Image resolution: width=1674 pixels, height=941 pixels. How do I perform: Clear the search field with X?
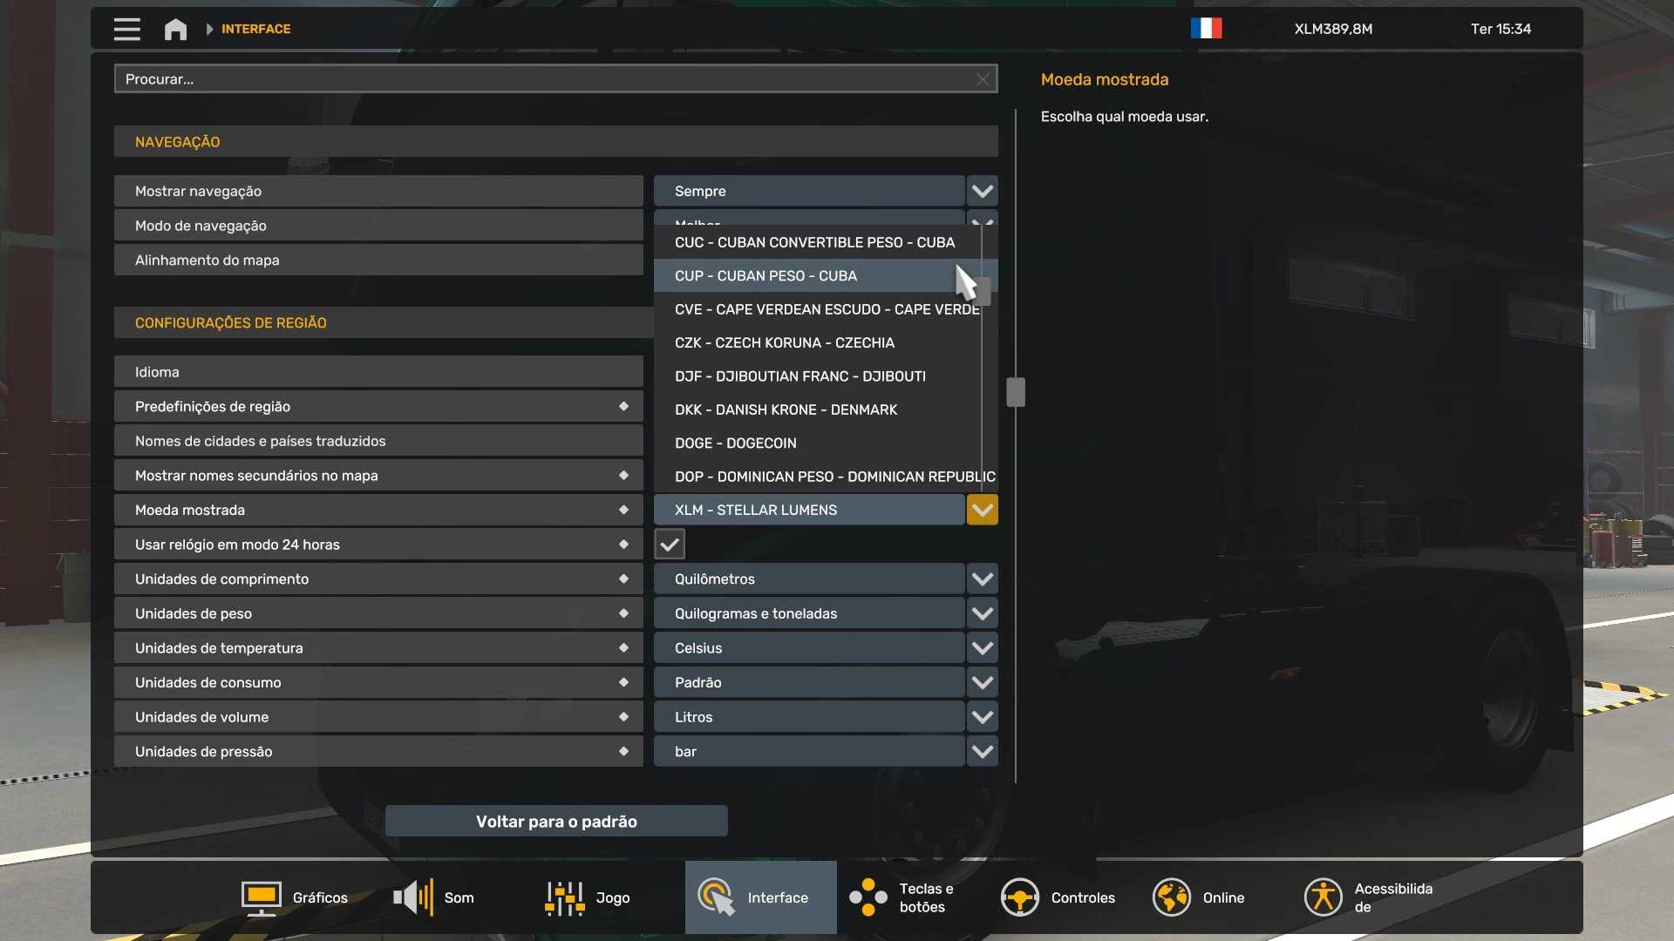point(983,79)
